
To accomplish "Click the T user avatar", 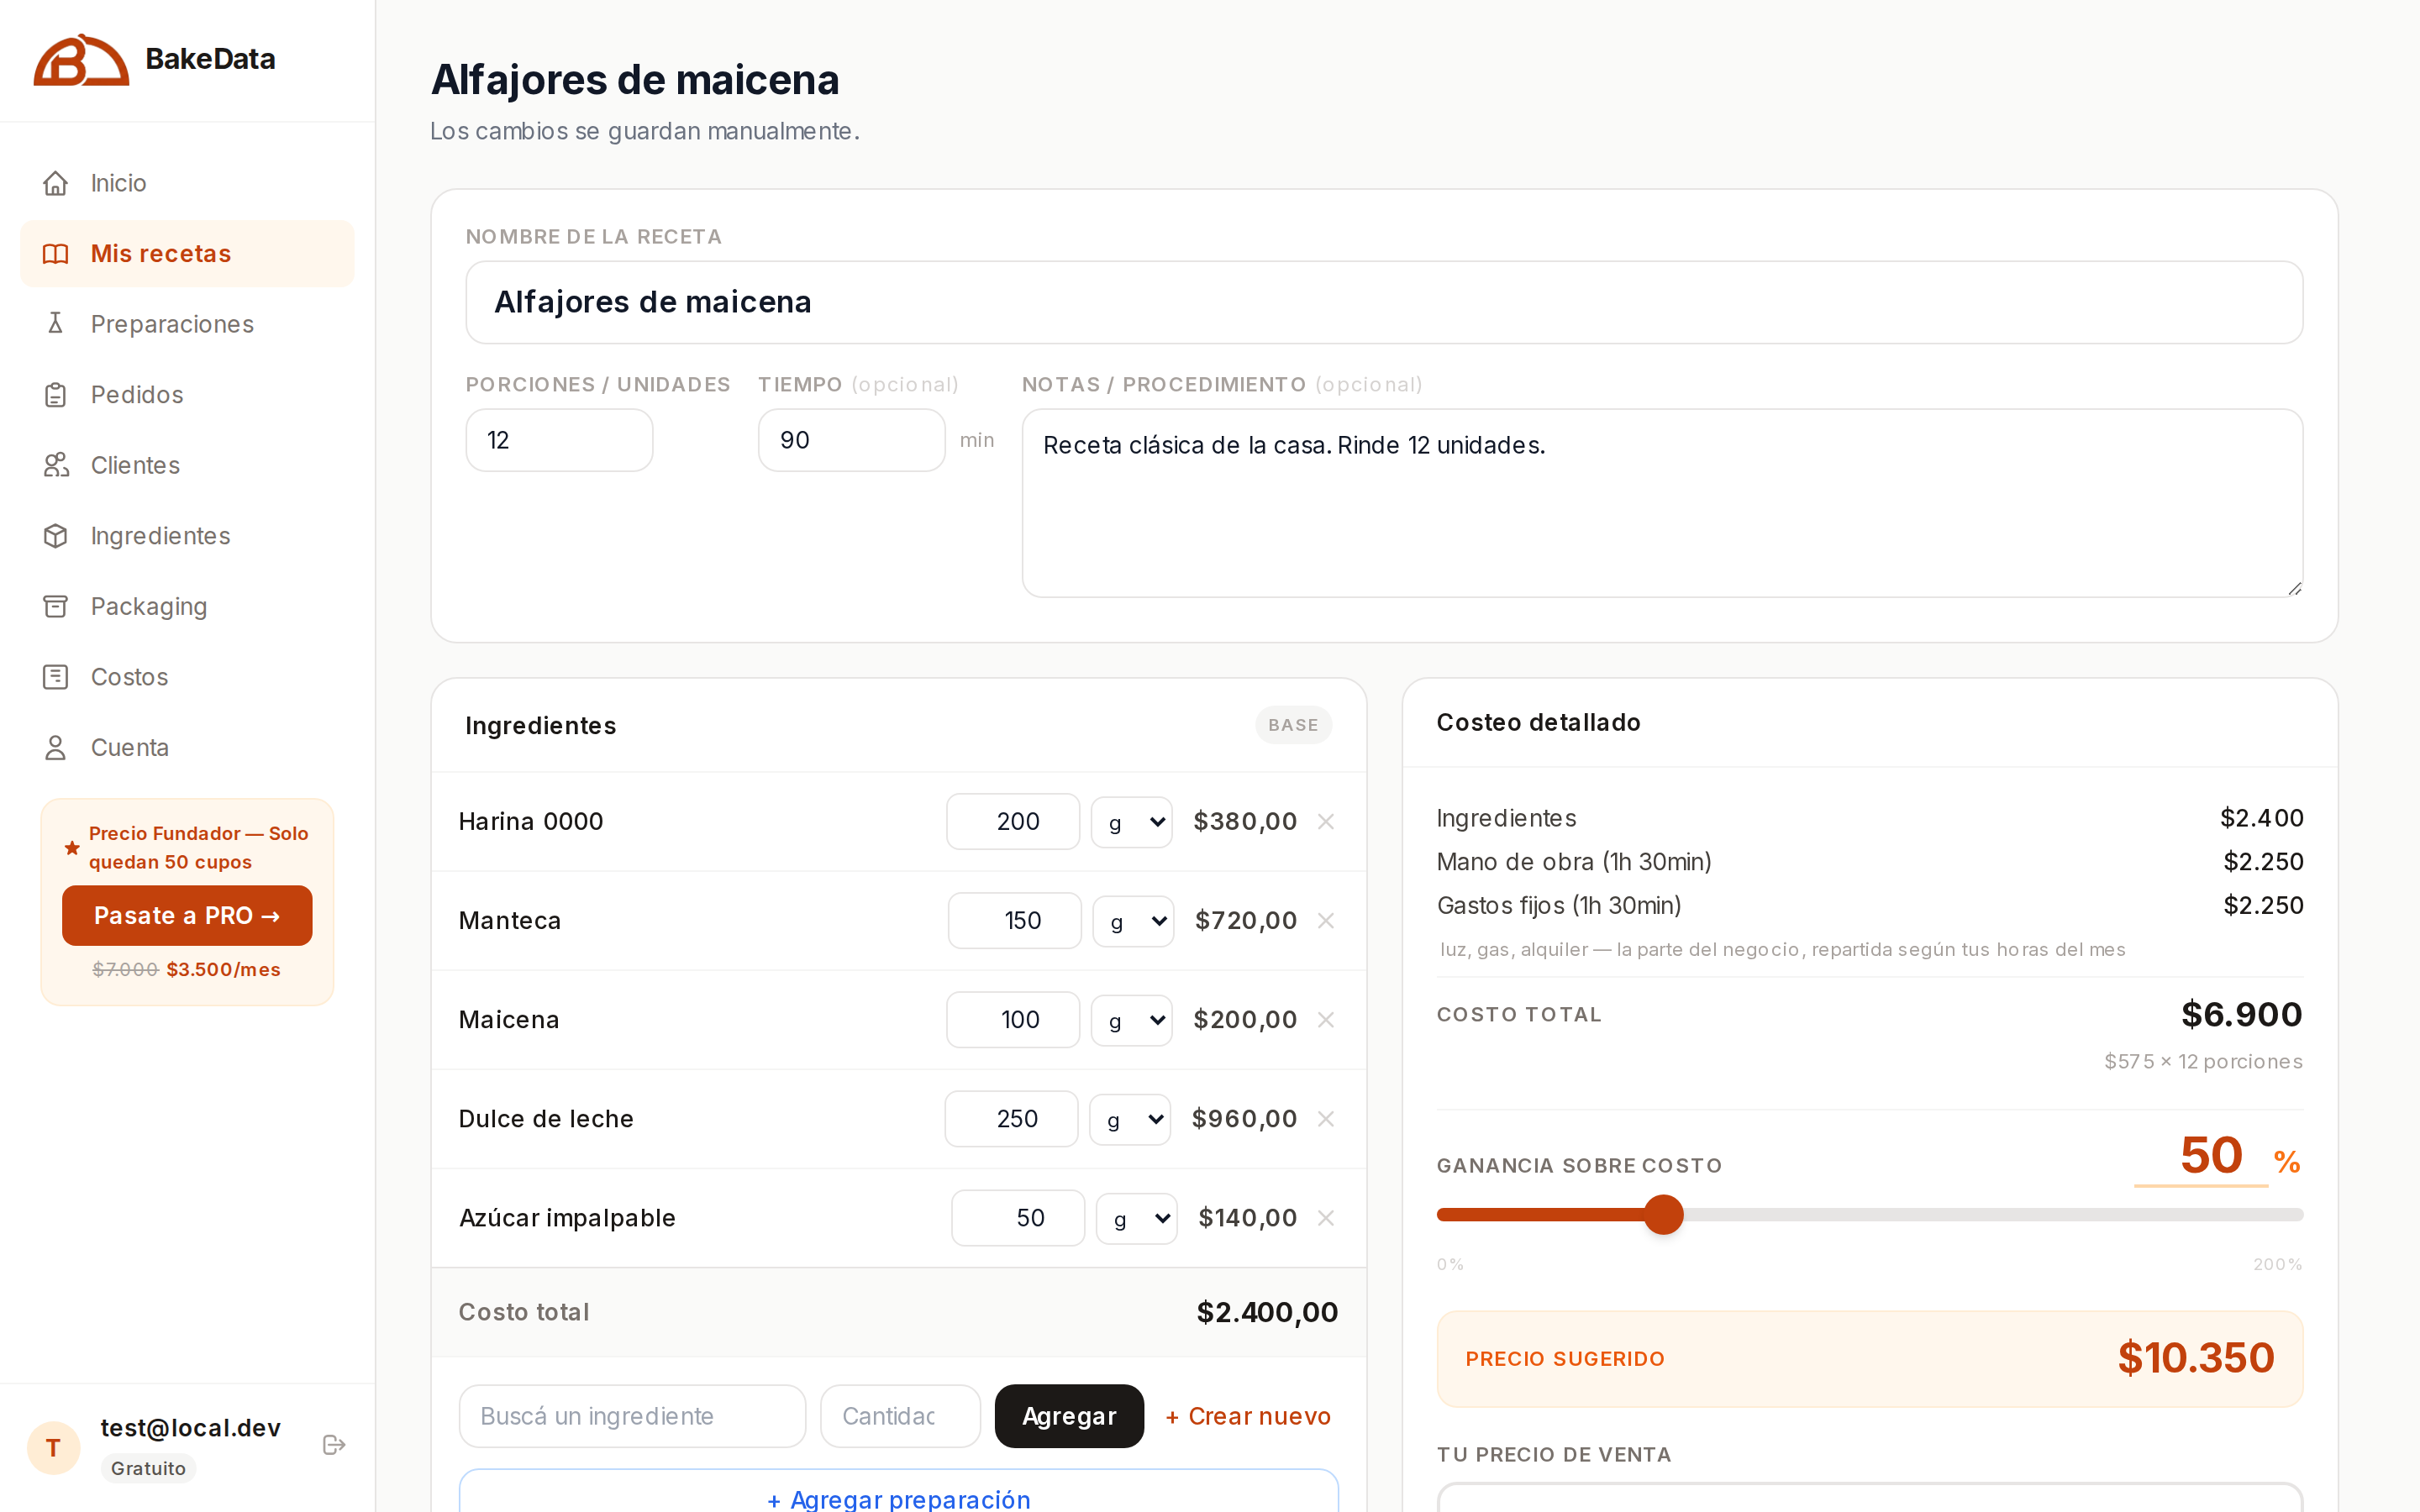I will click(x=54, y=1447).
